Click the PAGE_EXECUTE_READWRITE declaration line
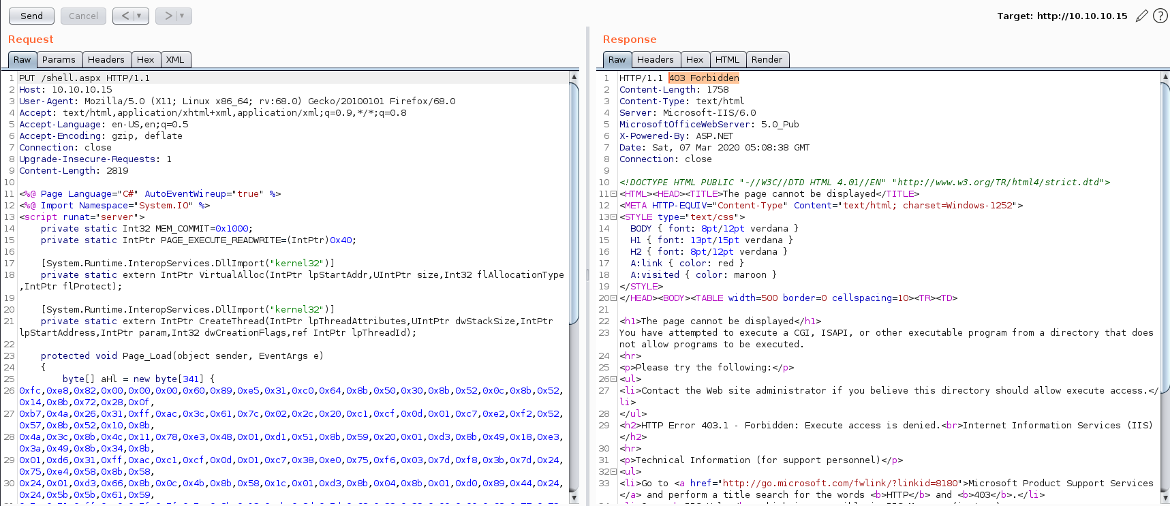 tap(198, 240)
